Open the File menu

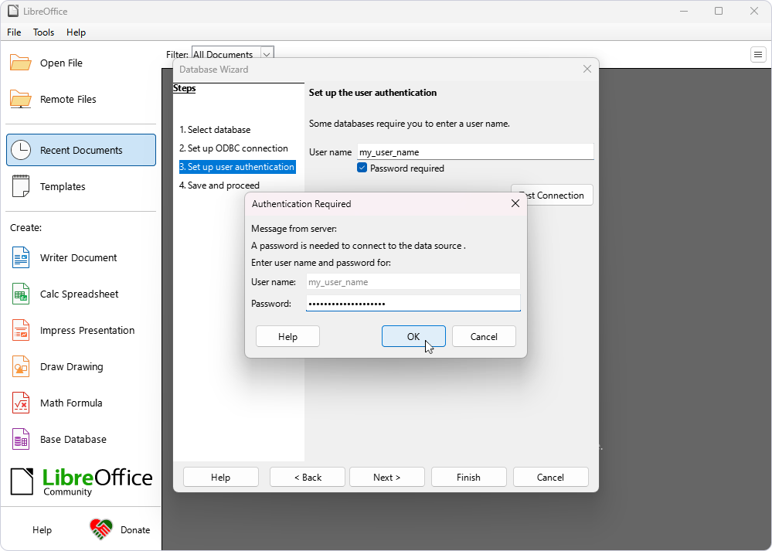14,32
